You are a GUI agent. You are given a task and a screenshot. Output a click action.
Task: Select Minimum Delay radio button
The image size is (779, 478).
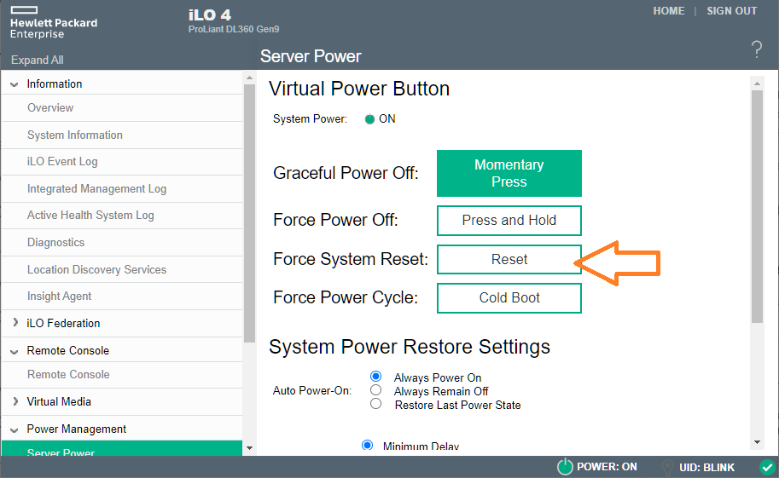[368, 445]
